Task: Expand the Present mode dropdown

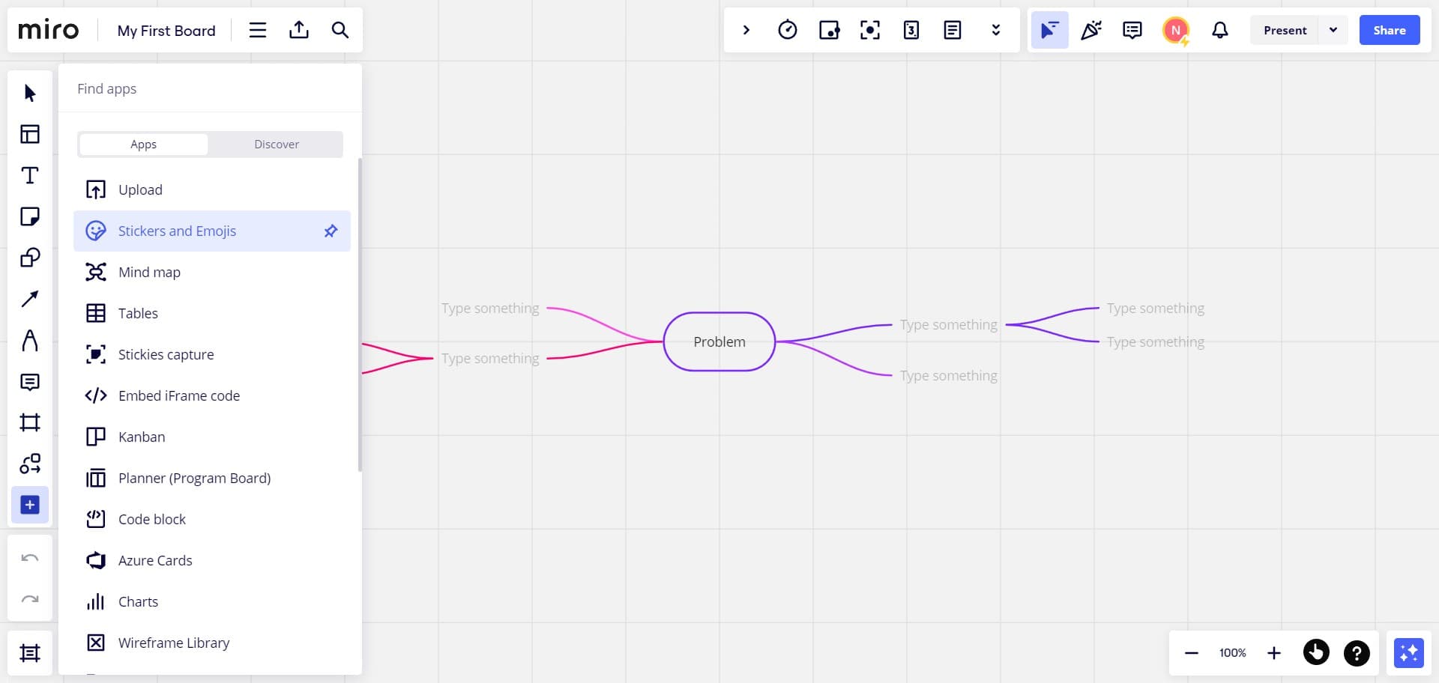Action: tap(1333, 30)
